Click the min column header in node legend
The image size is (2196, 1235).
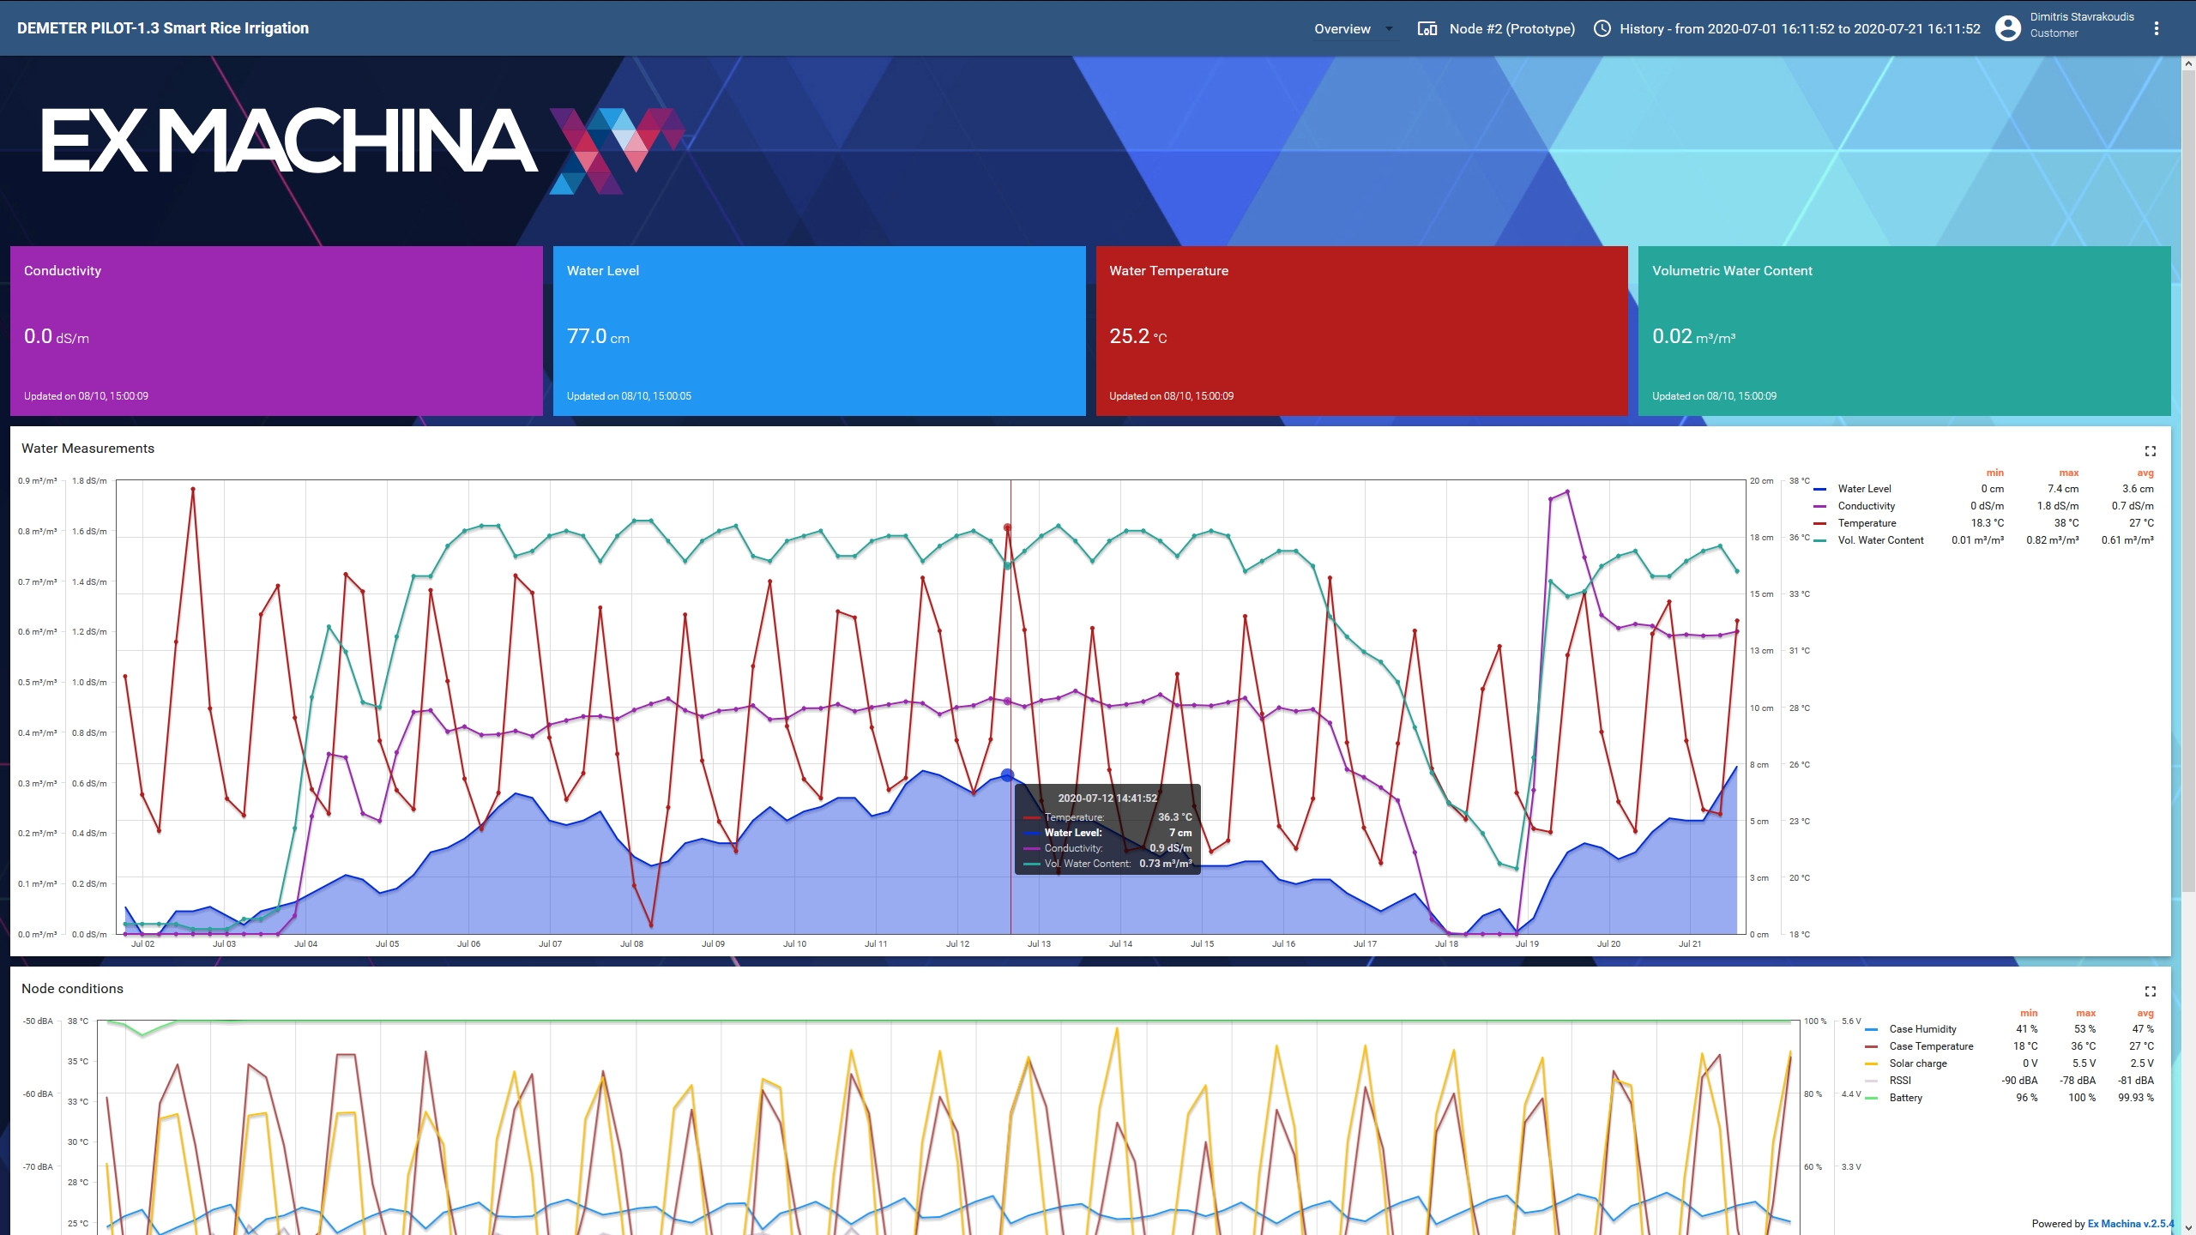click(x=2029, y=1014)
